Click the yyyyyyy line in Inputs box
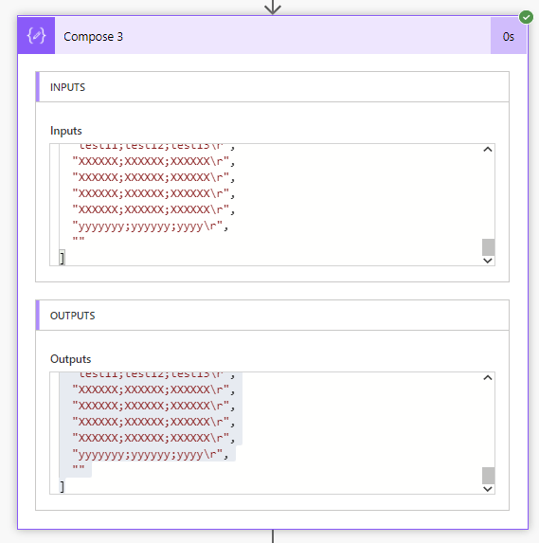Viewport: 539px width, 543px height. pyautogui.click(x=151, y=226)
